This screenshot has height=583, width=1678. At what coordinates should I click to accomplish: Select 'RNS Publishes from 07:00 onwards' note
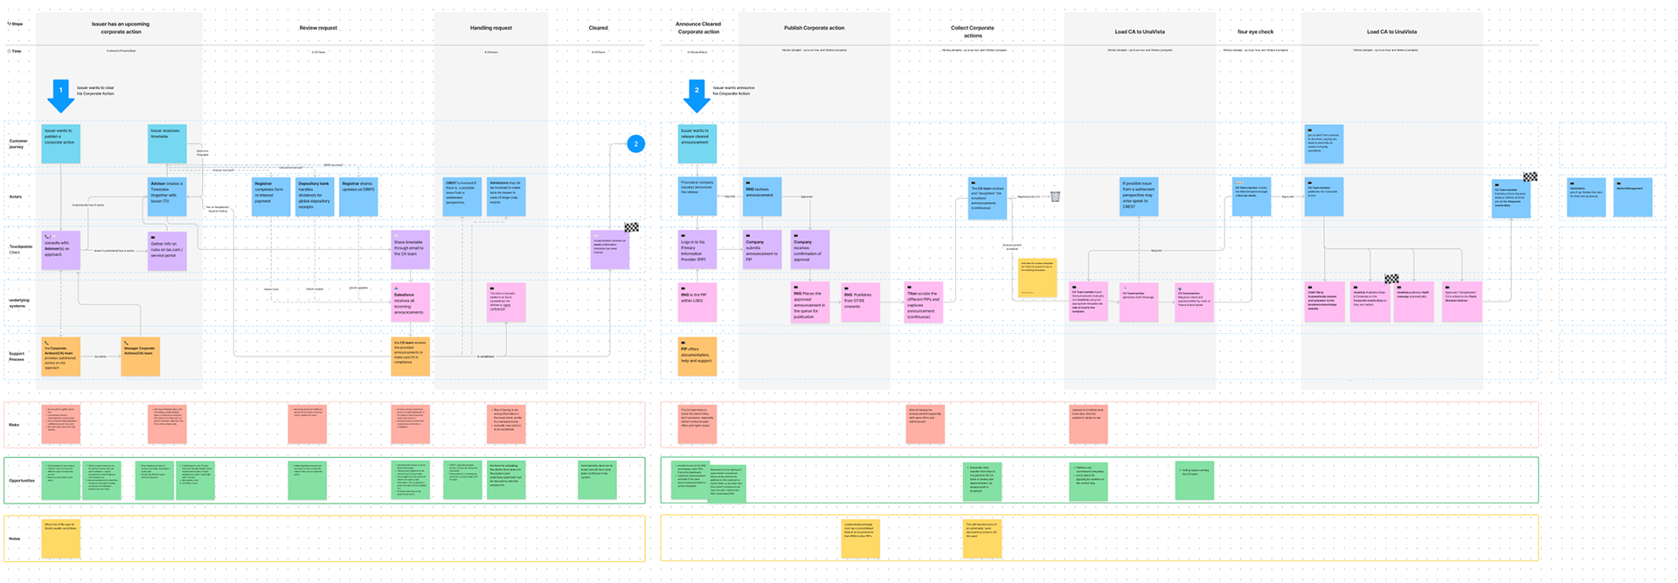pos(861,302)
